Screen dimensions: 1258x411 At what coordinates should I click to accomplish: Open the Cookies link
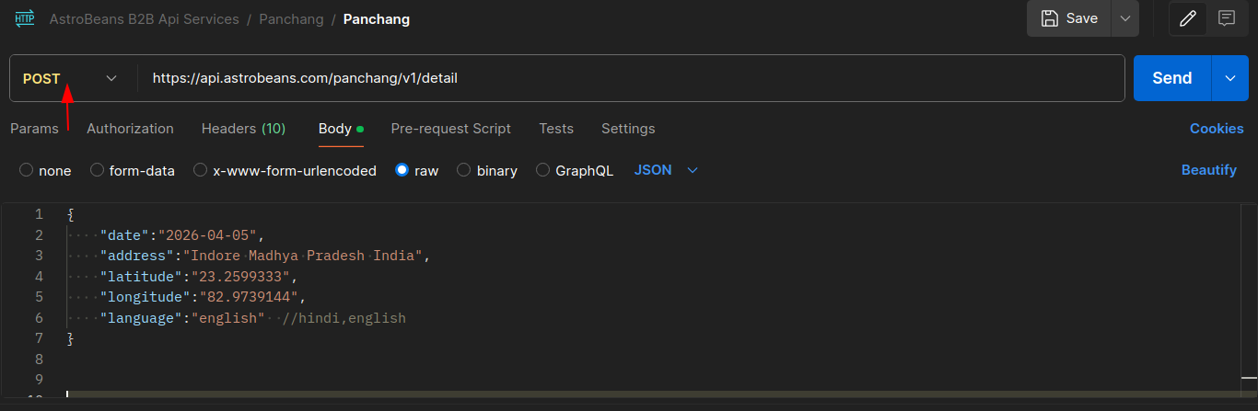[x=1216, y=129]
